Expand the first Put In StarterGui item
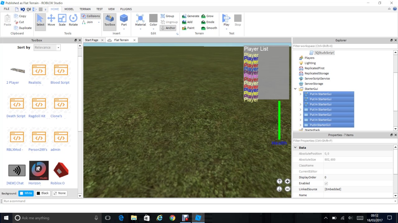This screenshot has width=398, height=223. (x=300, y=94)
